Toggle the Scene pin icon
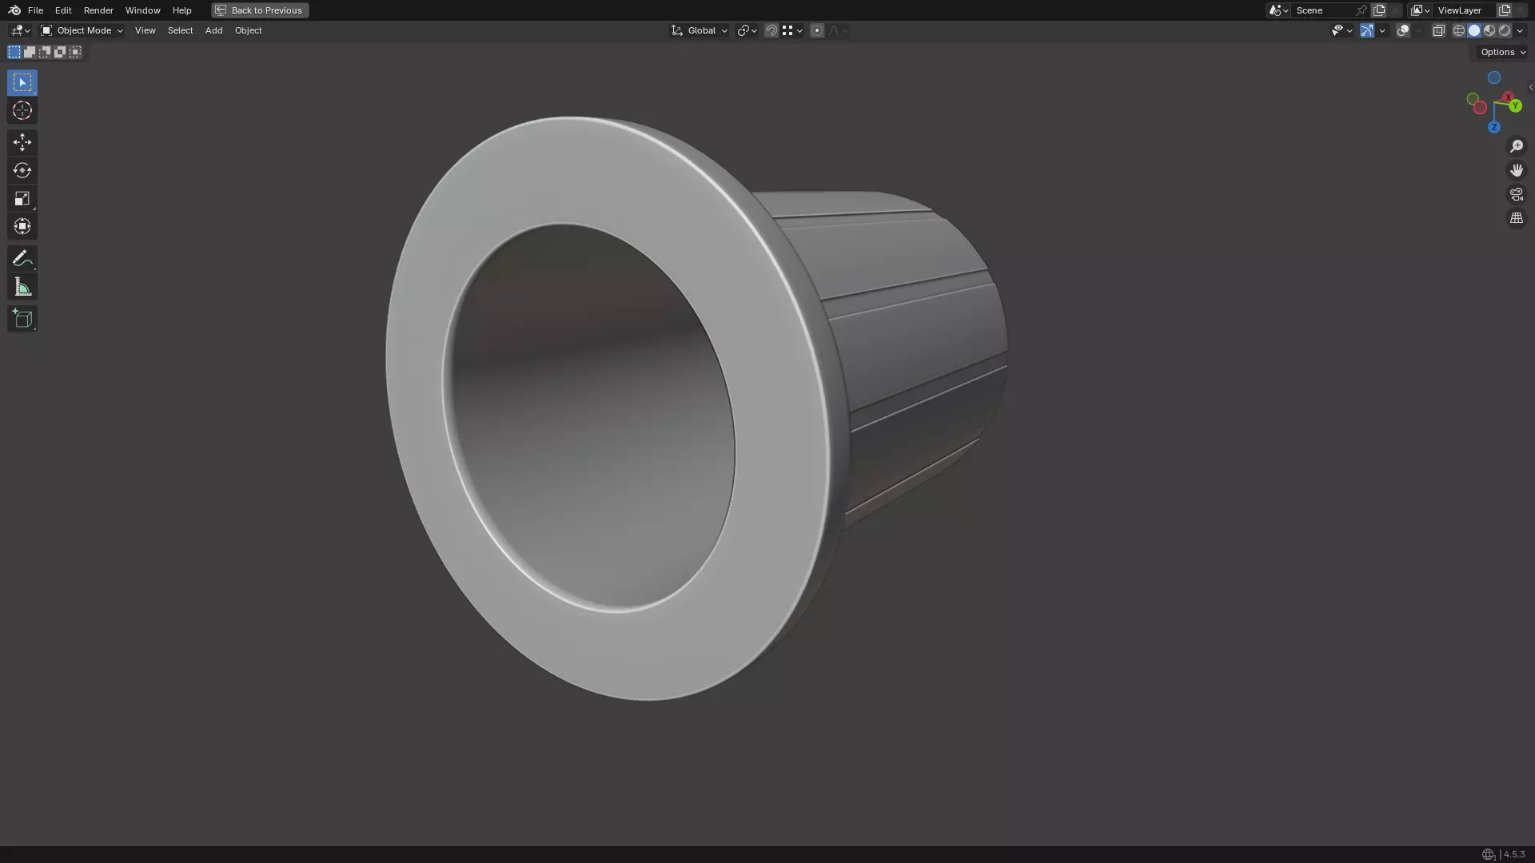Viewport: 1535px width, 863px height. [x=1362, y=10]
